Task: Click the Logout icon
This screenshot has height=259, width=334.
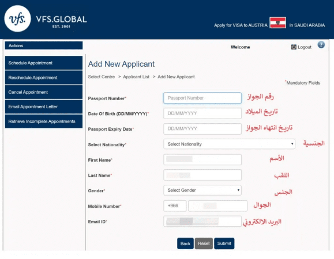Action: 294,47
